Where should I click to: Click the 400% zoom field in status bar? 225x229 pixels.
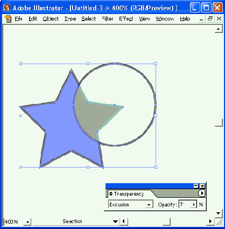(14, 221)
